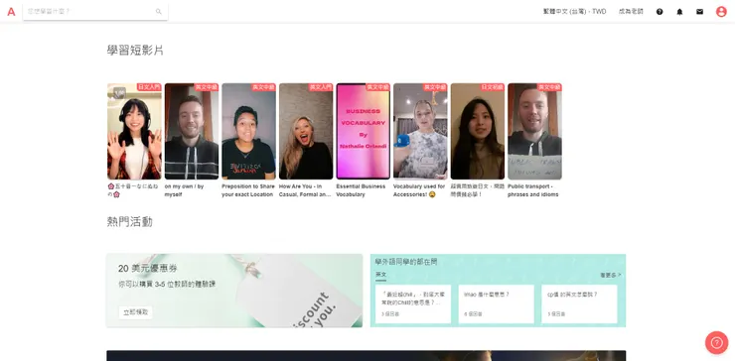735x361 pixels.
Task: Play the 超實用旅遊日文 video
Action: coord(477,132)
